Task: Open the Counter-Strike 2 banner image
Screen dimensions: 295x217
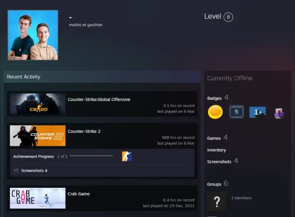Action: pyautogui.click(x=38, y=136)
